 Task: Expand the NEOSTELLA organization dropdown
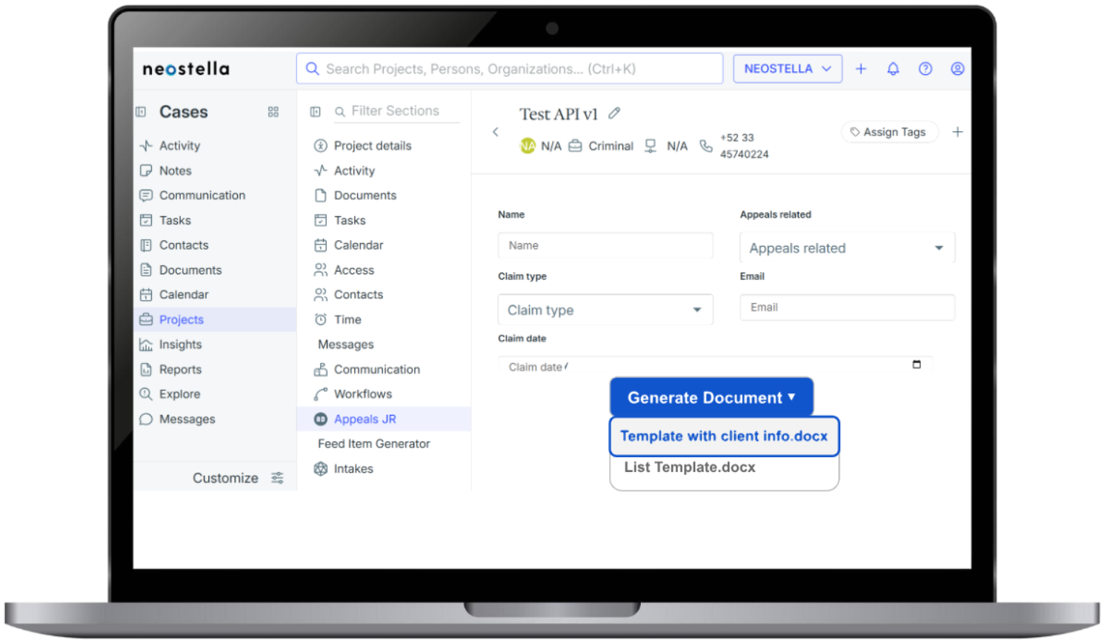[787, 69]
